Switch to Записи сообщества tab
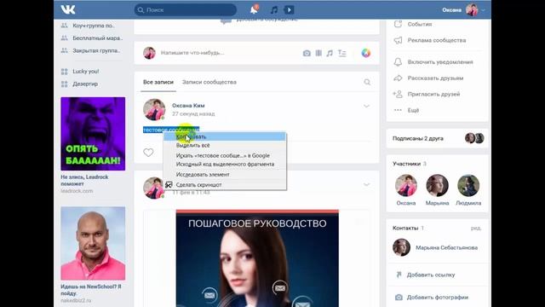This screenshot has height=307, width=545. (x=209, y=82)
